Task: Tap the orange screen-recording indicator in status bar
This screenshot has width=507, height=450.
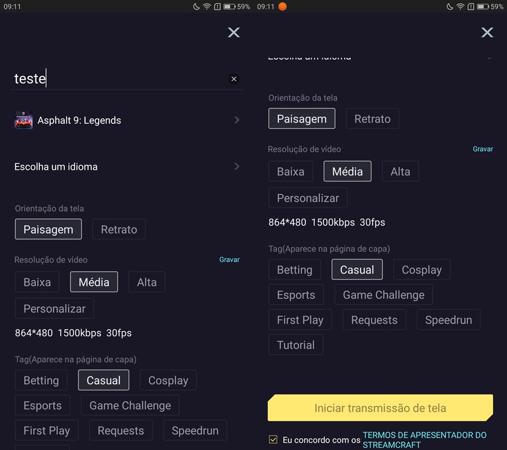Action: 282,6
